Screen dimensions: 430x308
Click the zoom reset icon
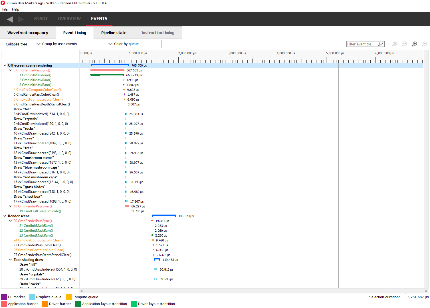404,44
